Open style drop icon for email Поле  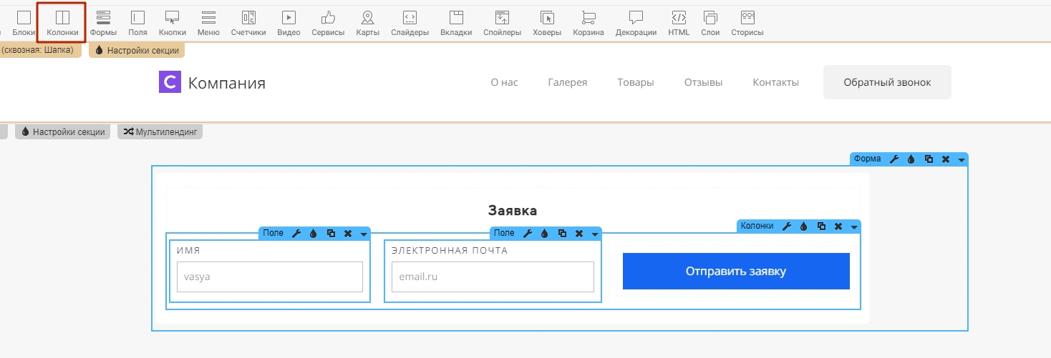tap(545, 233)
